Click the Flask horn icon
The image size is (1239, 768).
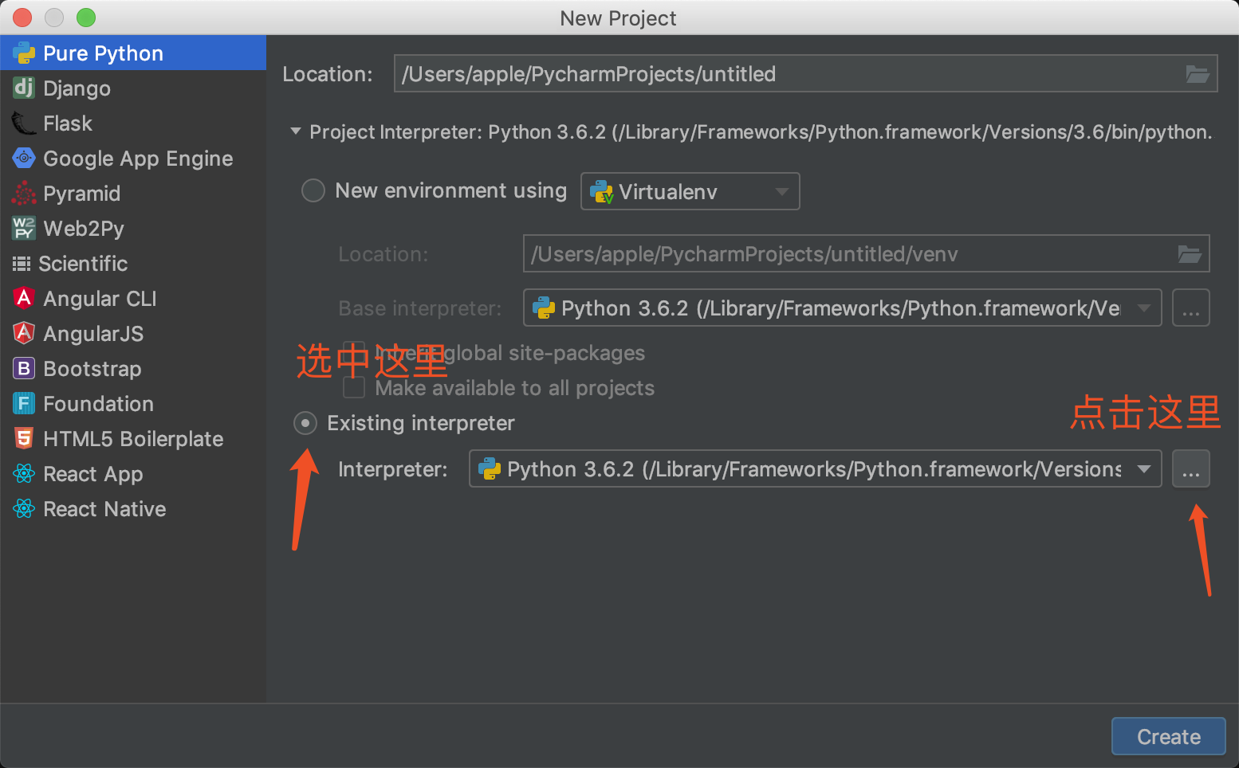(x=24, y=123)
